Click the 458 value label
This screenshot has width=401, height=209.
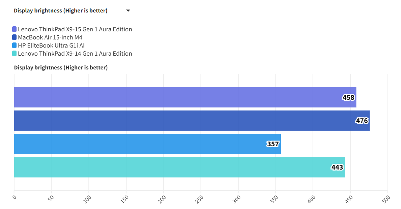(348, 98)
